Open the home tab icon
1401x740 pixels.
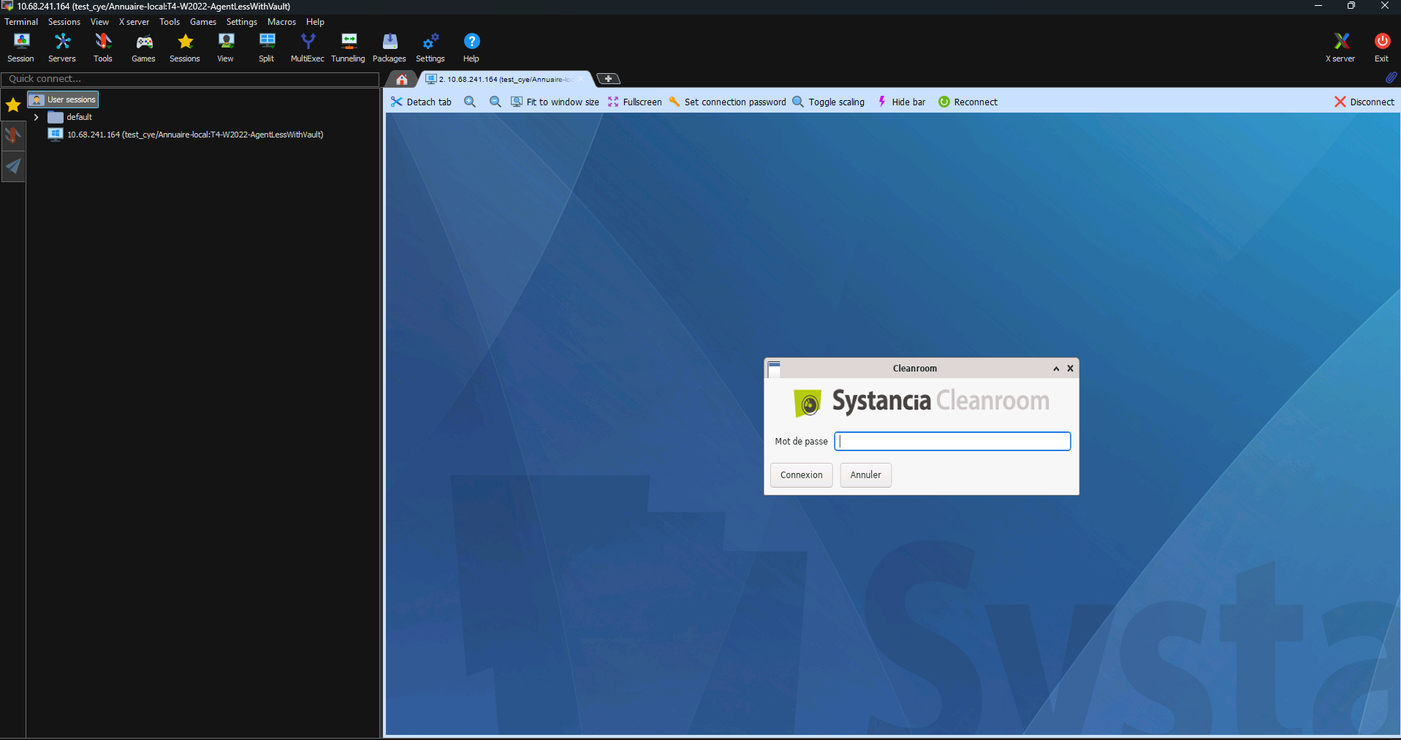pyautogui.click(x=402, y=79)
